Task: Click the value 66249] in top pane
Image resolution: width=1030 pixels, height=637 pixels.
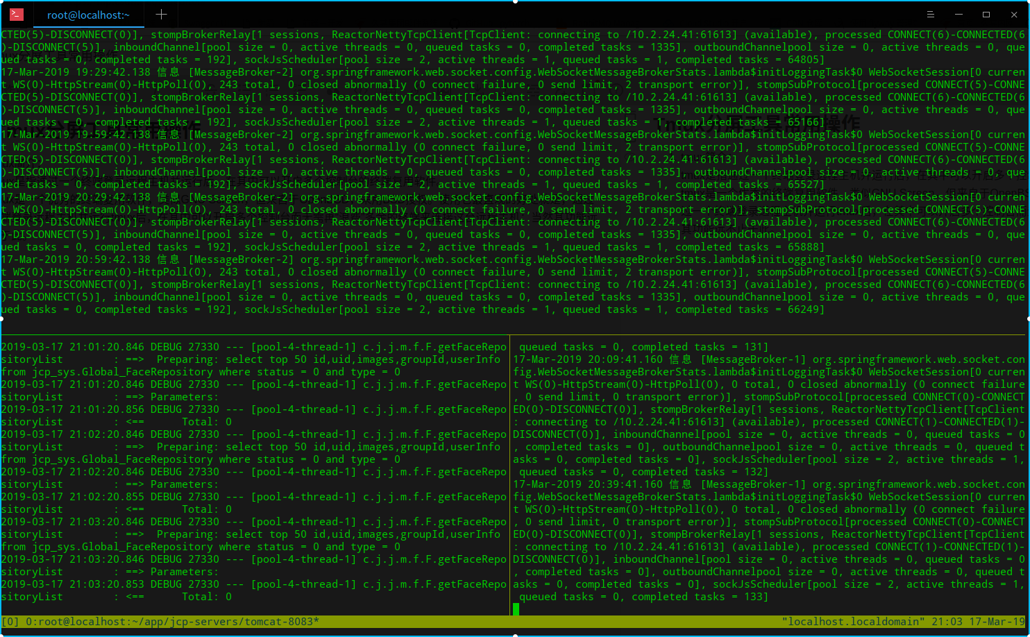Action: tap(806, 309)
